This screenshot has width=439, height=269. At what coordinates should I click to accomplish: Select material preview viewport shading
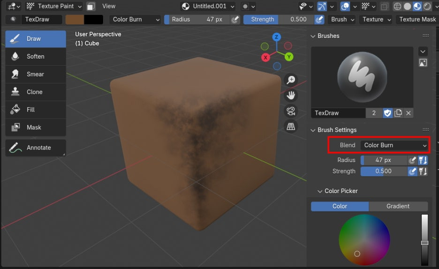pos(417,6)
